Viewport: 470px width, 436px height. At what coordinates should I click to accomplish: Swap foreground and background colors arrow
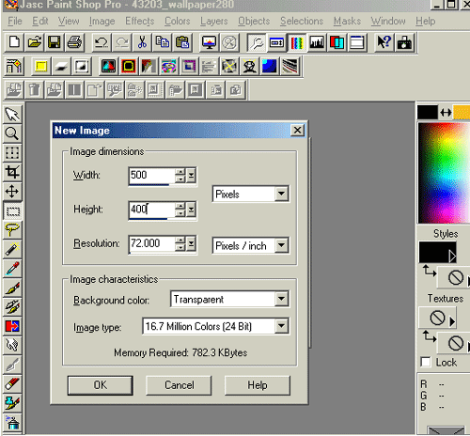coord(446,113)
